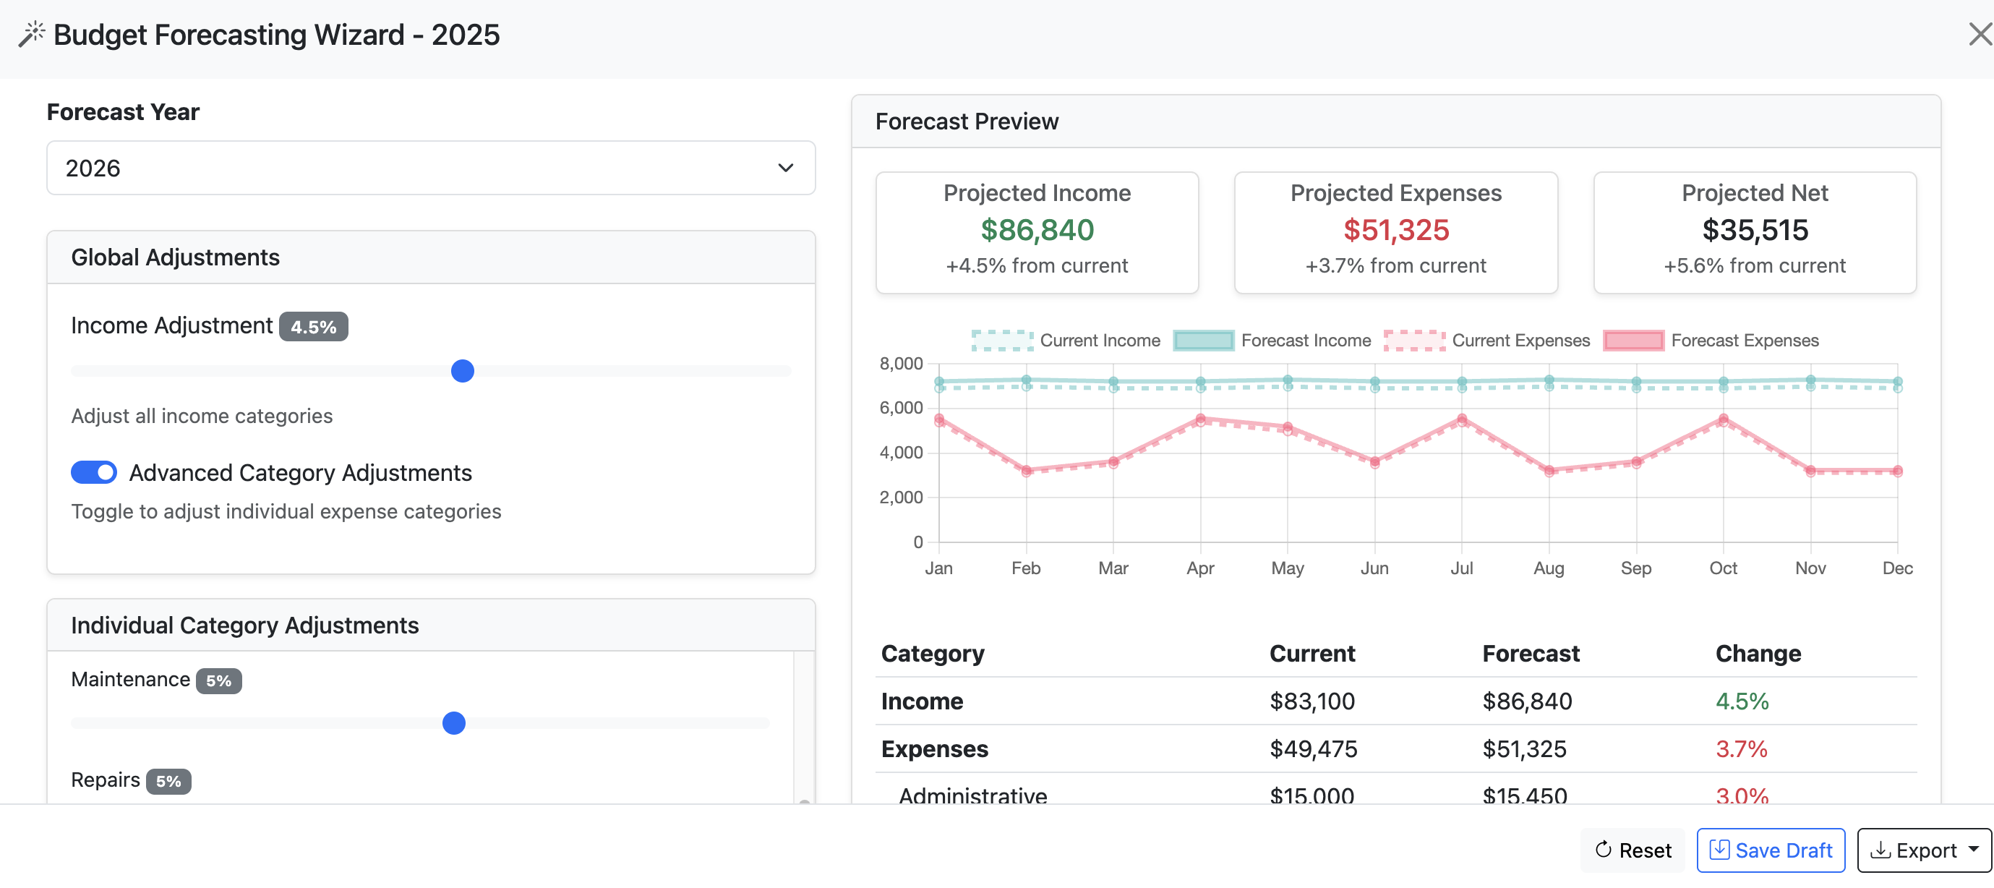Click the Save Draft floppy icon
This screenshot has height=888, width=1994.
tap(1719, 849)
